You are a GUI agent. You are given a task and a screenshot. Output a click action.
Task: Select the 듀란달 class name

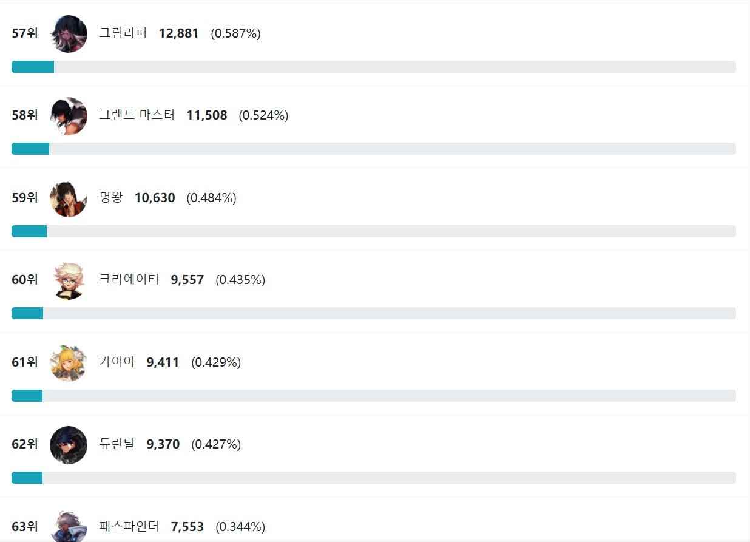pos(117,444)
